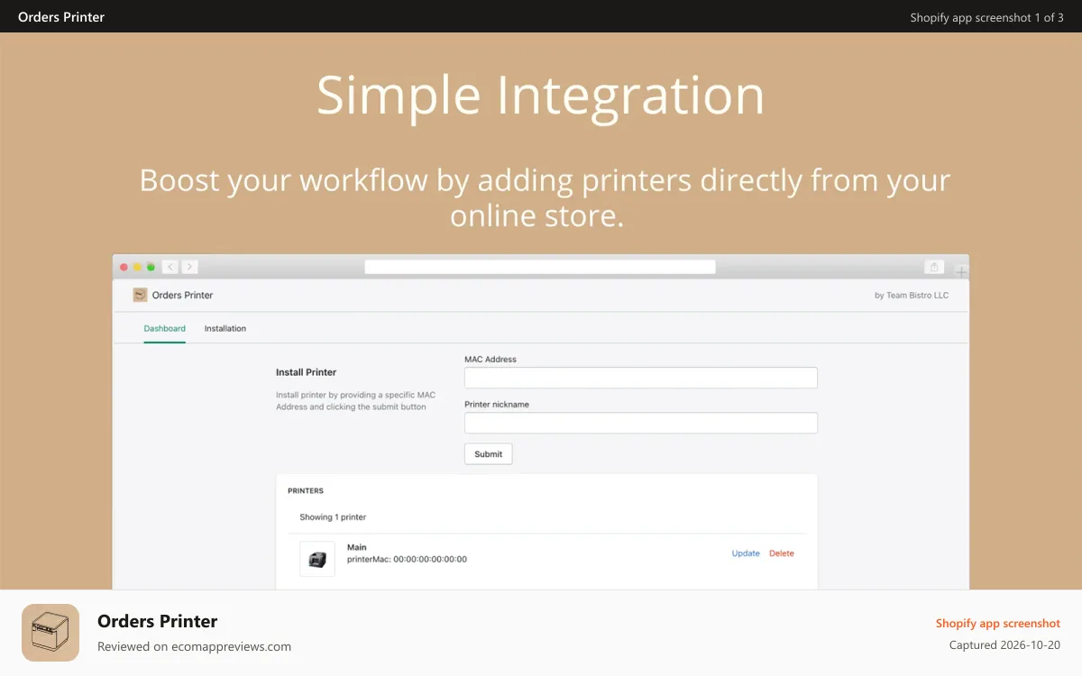Click the Orders Printer icon in bottom bar

(x=50, y=633)
